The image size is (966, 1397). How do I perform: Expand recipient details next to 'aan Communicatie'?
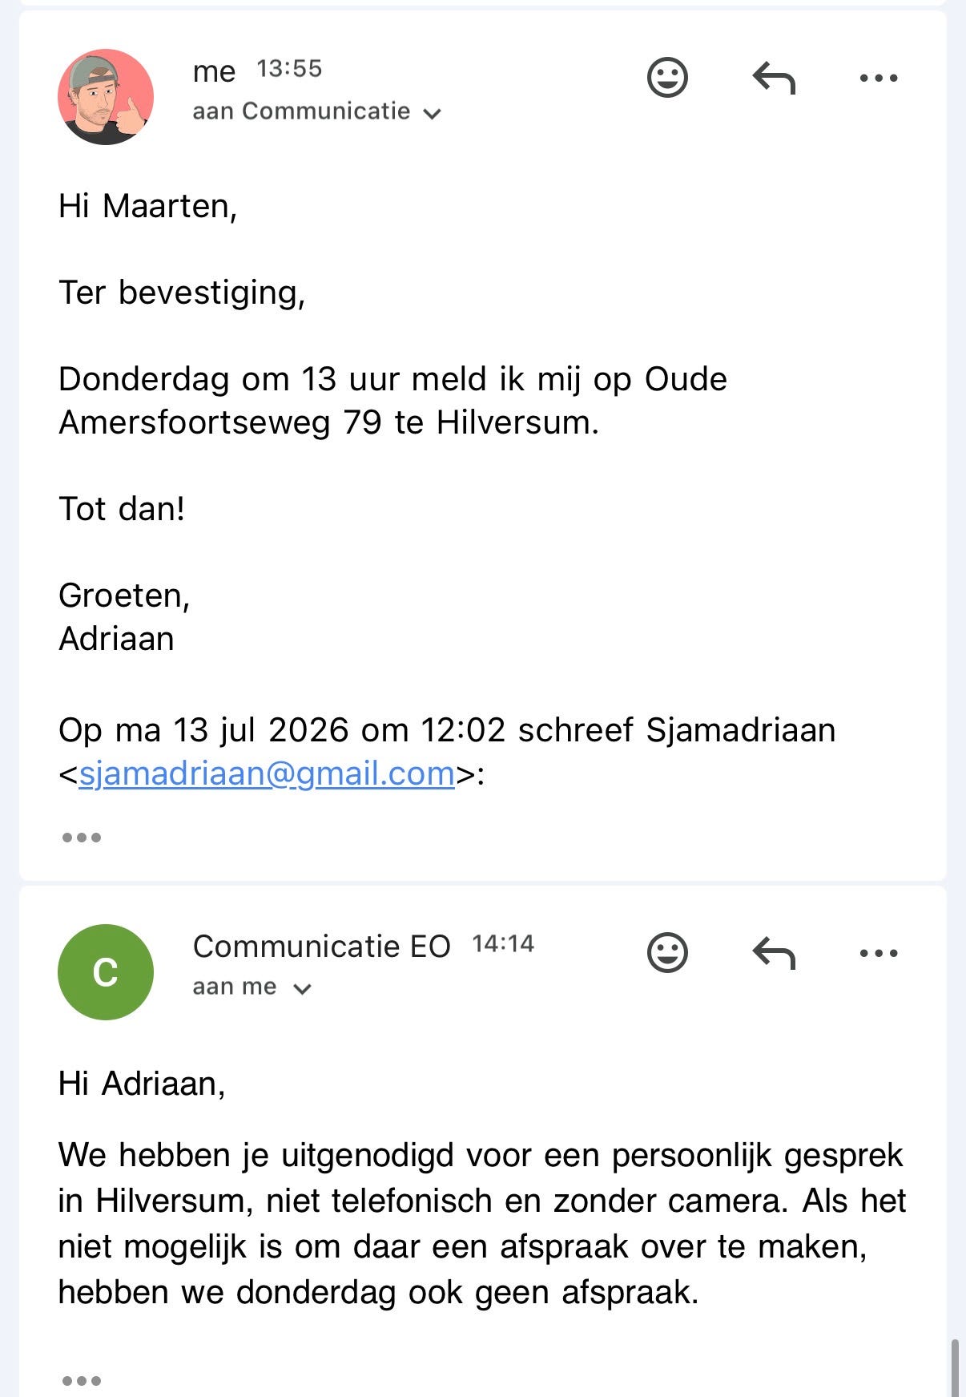[433, 114]
